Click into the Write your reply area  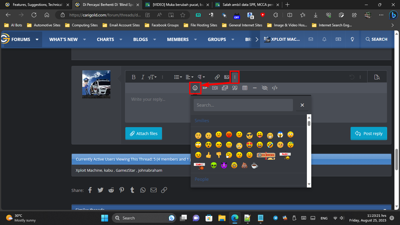pos(256,108)
